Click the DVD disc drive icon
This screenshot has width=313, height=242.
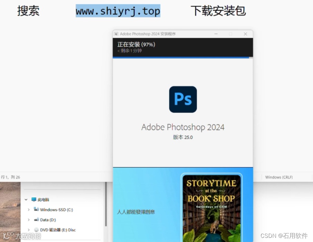pos(36,230)
